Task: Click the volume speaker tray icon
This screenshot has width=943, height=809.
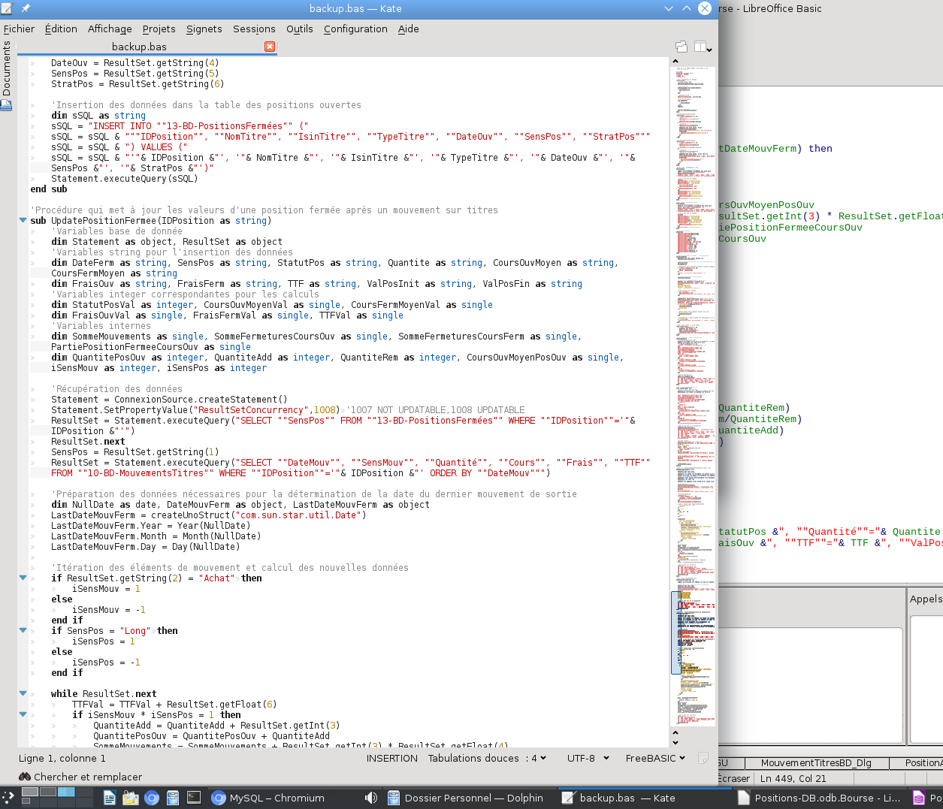Action: click(x=371, y=798)
